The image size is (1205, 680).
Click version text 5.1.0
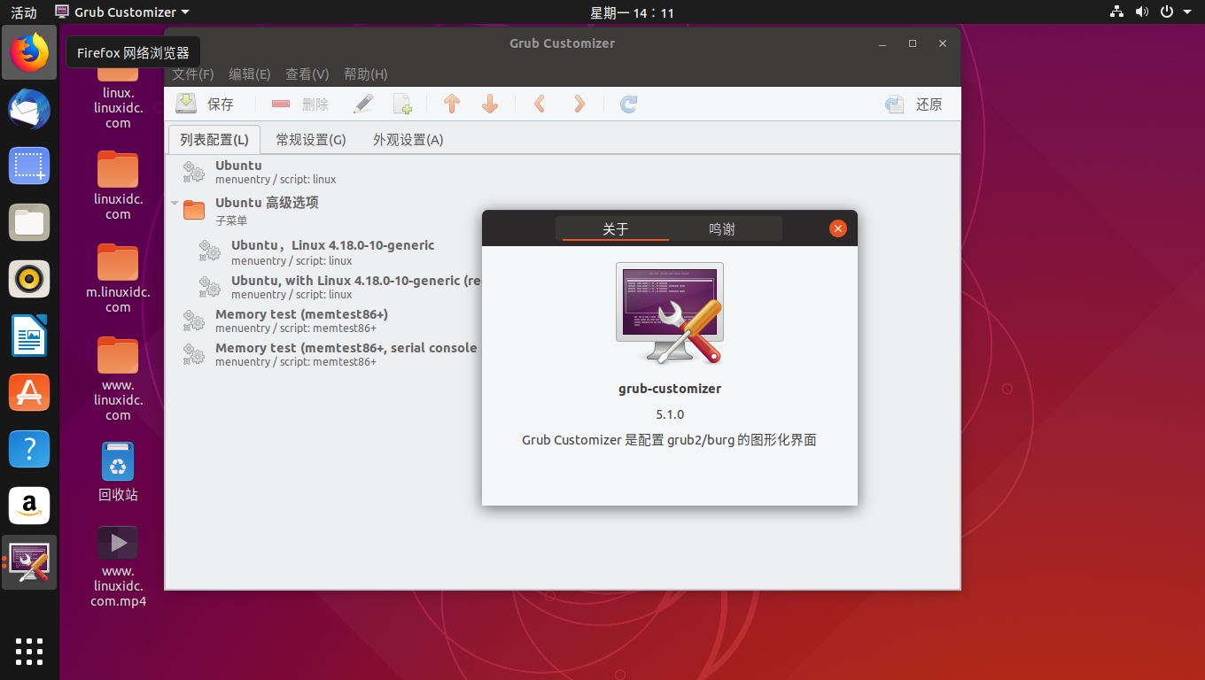(x=670, y=414)
